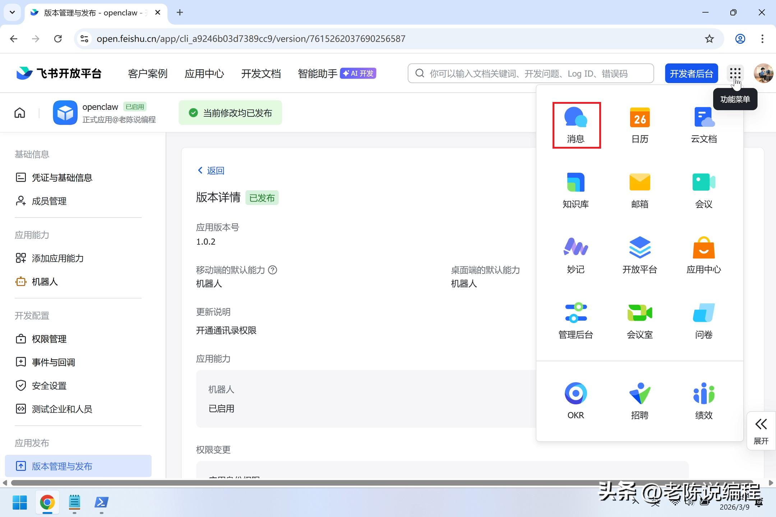Launch the 管理后台 admin console icon
Viewport: 776px width, 517px height.
point(576,320)
